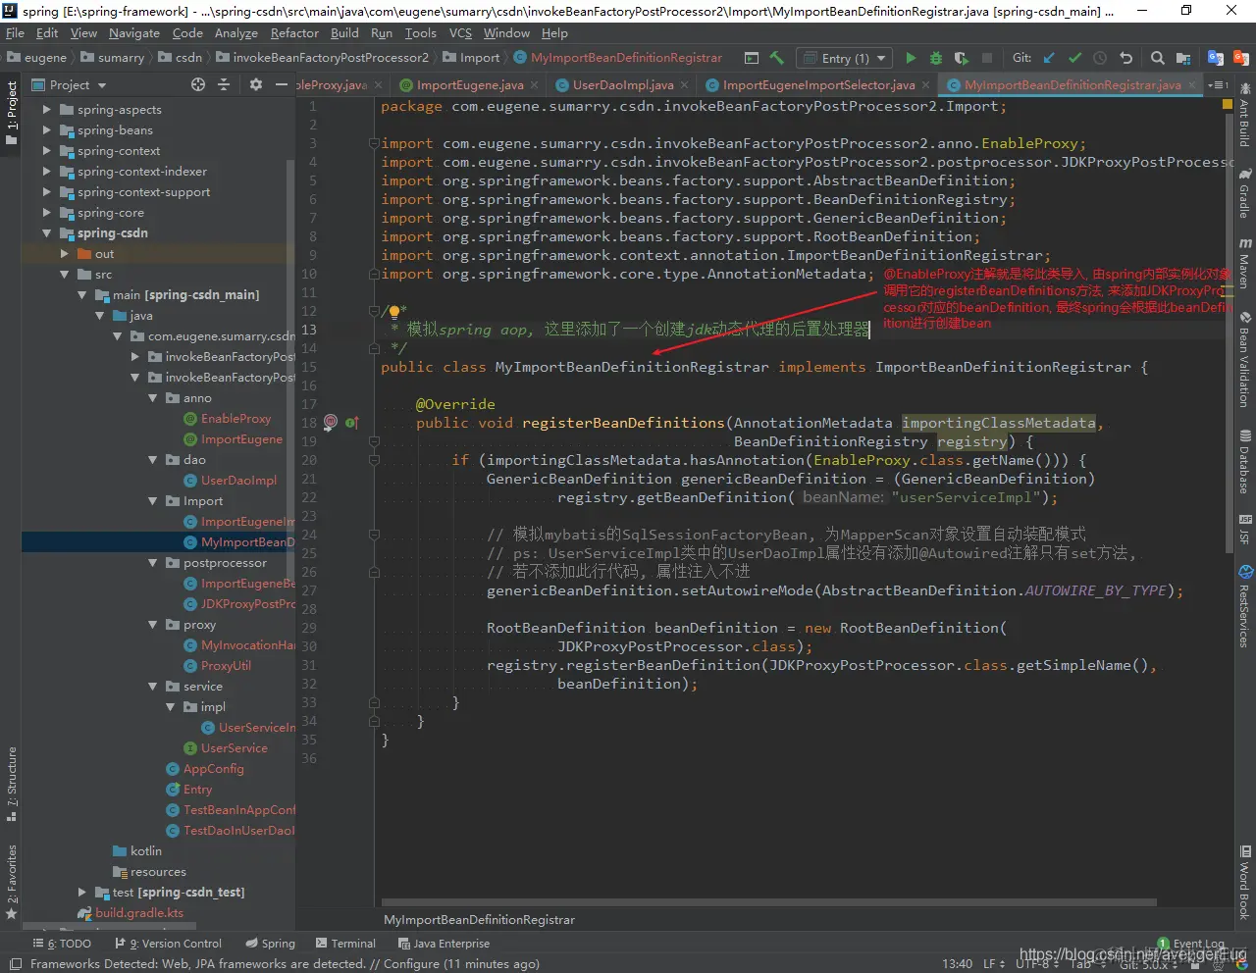
Task: Click the blue Google Translate icon
Action: [1216, 58]
